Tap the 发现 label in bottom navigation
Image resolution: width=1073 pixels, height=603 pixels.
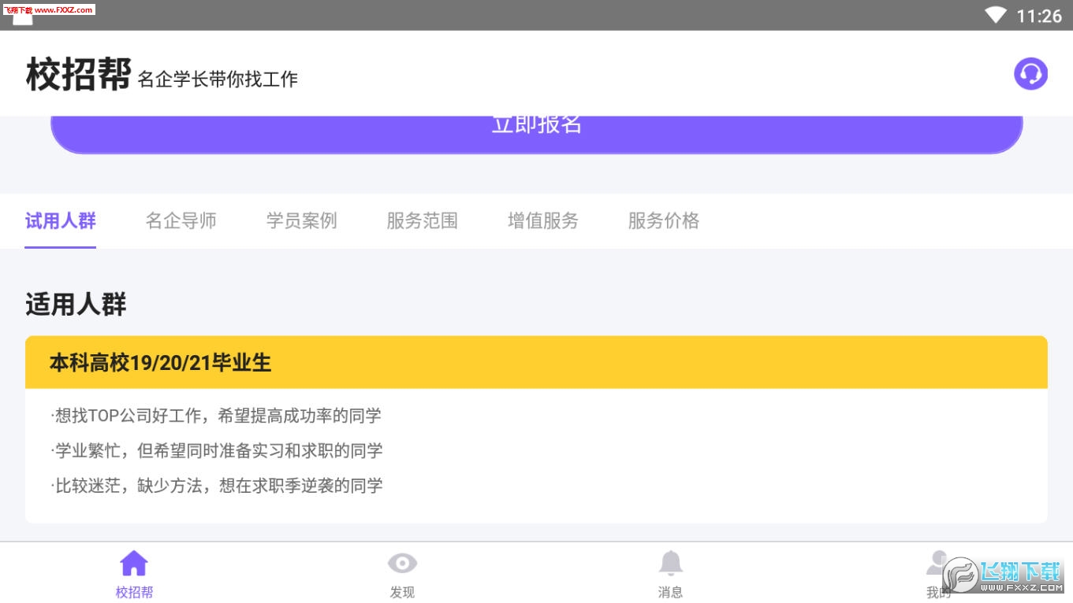click(x=402, y=593)
